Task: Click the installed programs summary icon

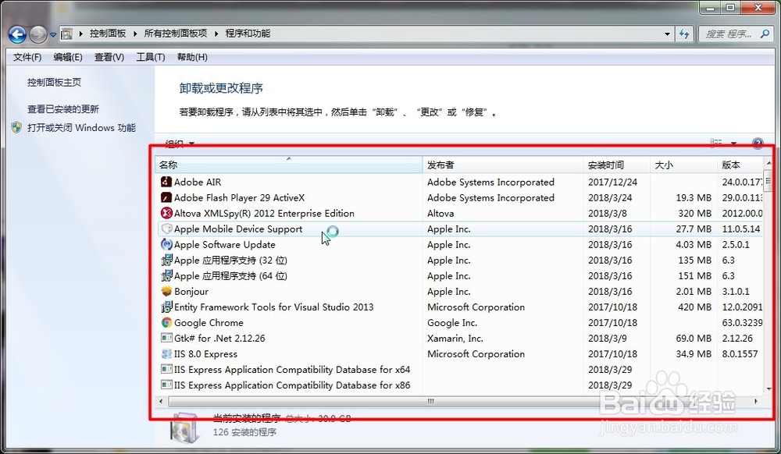Action: click(185, 427)
